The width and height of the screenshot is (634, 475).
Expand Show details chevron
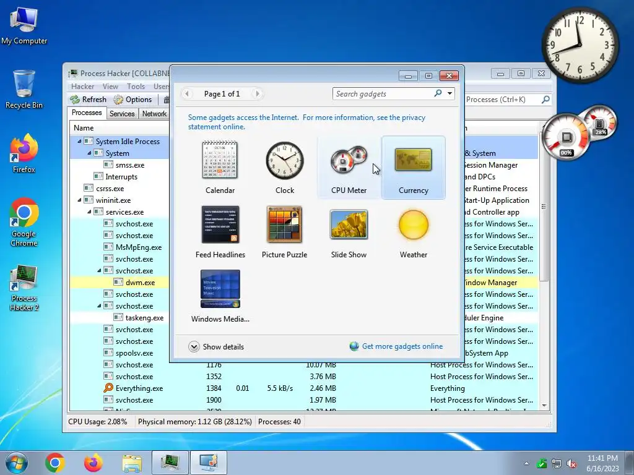194,346
